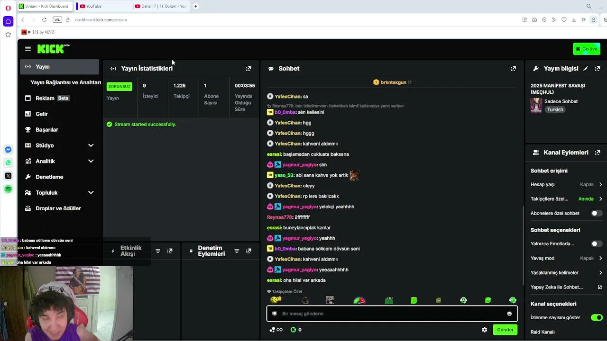The image size is (607, 341).
Task: Pop out the Etkinlik Akışı panel
Action: click(170, 251)
